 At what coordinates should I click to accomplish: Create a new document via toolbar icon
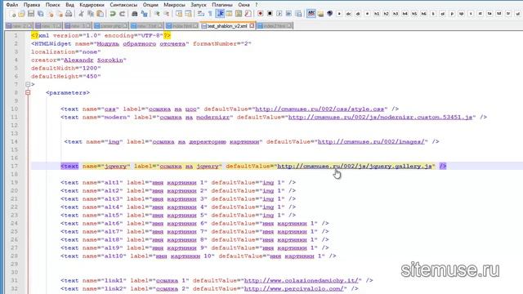coord(13,14)
